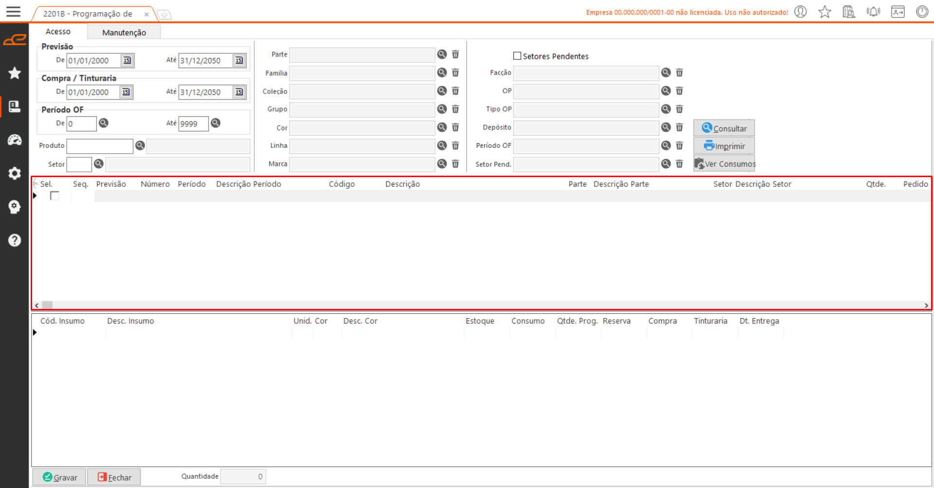934x488 pixels.
Task: Open the settings gear in the sidebar
Action: pyautogui.click(x=15, y=173)
